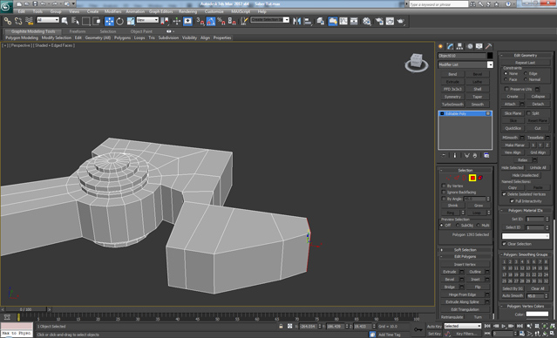Click the Mirror tool icon

(297, 21)
